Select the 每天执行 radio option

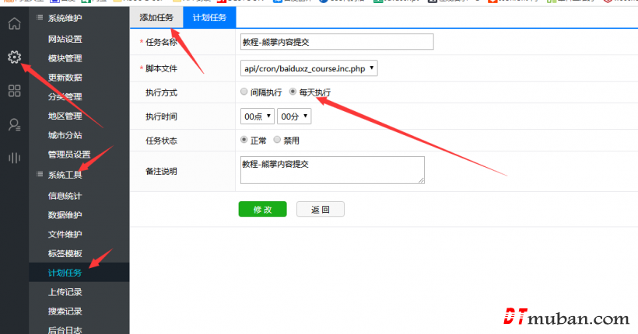tap(293, 92)
